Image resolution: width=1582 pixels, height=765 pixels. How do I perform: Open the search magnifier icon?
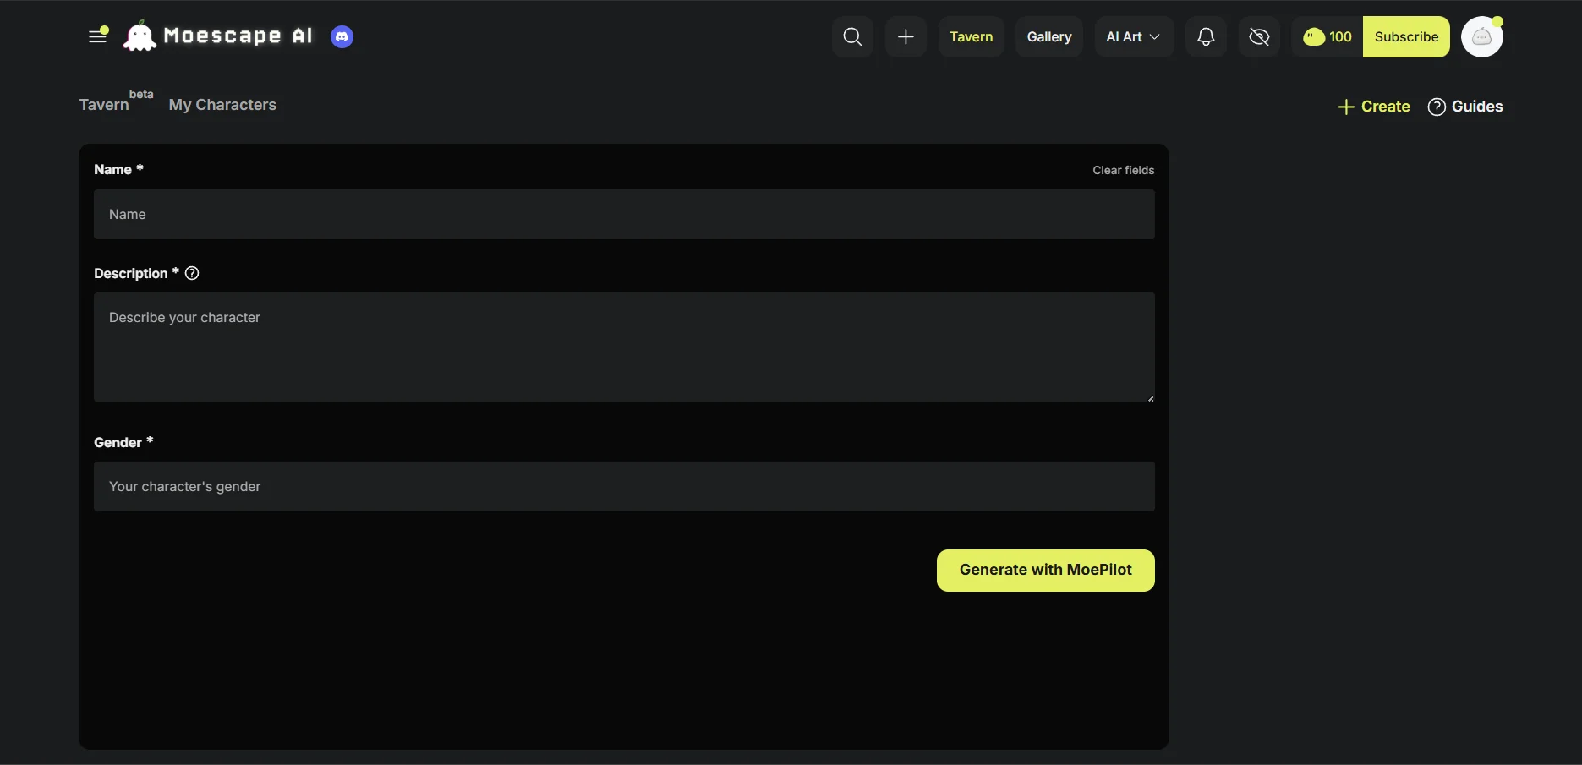(852, 36)
